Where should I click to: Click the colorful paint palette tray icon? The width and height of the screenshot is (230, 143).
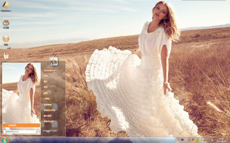tap(193, 140)
